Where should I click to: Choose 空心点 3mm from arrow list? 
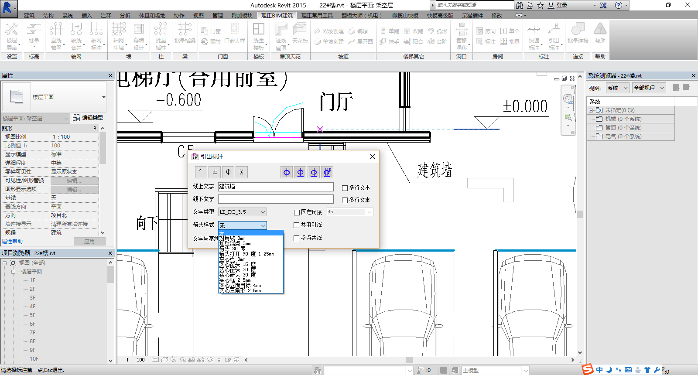(251, 259)
